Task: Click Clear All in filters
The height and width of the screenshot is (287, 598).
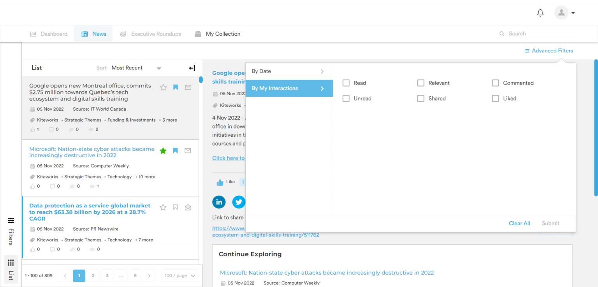Action: [x=519, y=223]
